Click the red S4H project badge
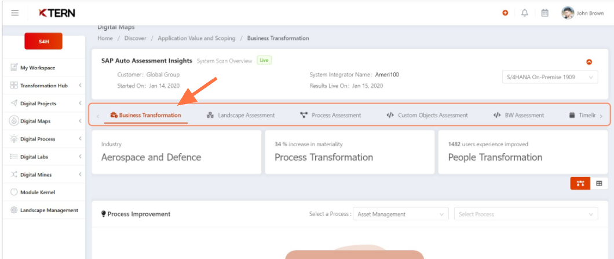Viewport: 614px width, 259px height. (x=43, y=41)
